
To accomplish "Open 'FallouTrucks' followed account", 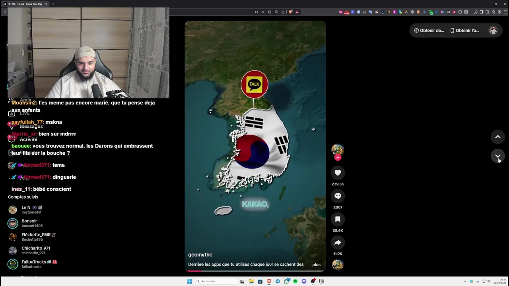I will pyautogui.click(x=32, y=264).
